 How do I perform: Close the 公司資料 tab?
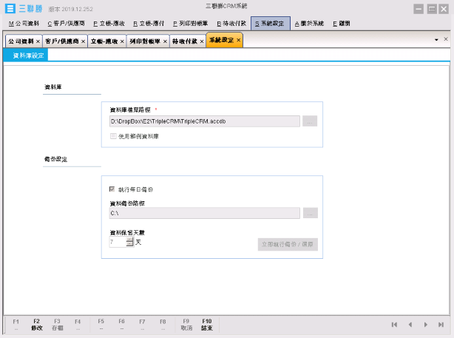(x=38, y=41)
